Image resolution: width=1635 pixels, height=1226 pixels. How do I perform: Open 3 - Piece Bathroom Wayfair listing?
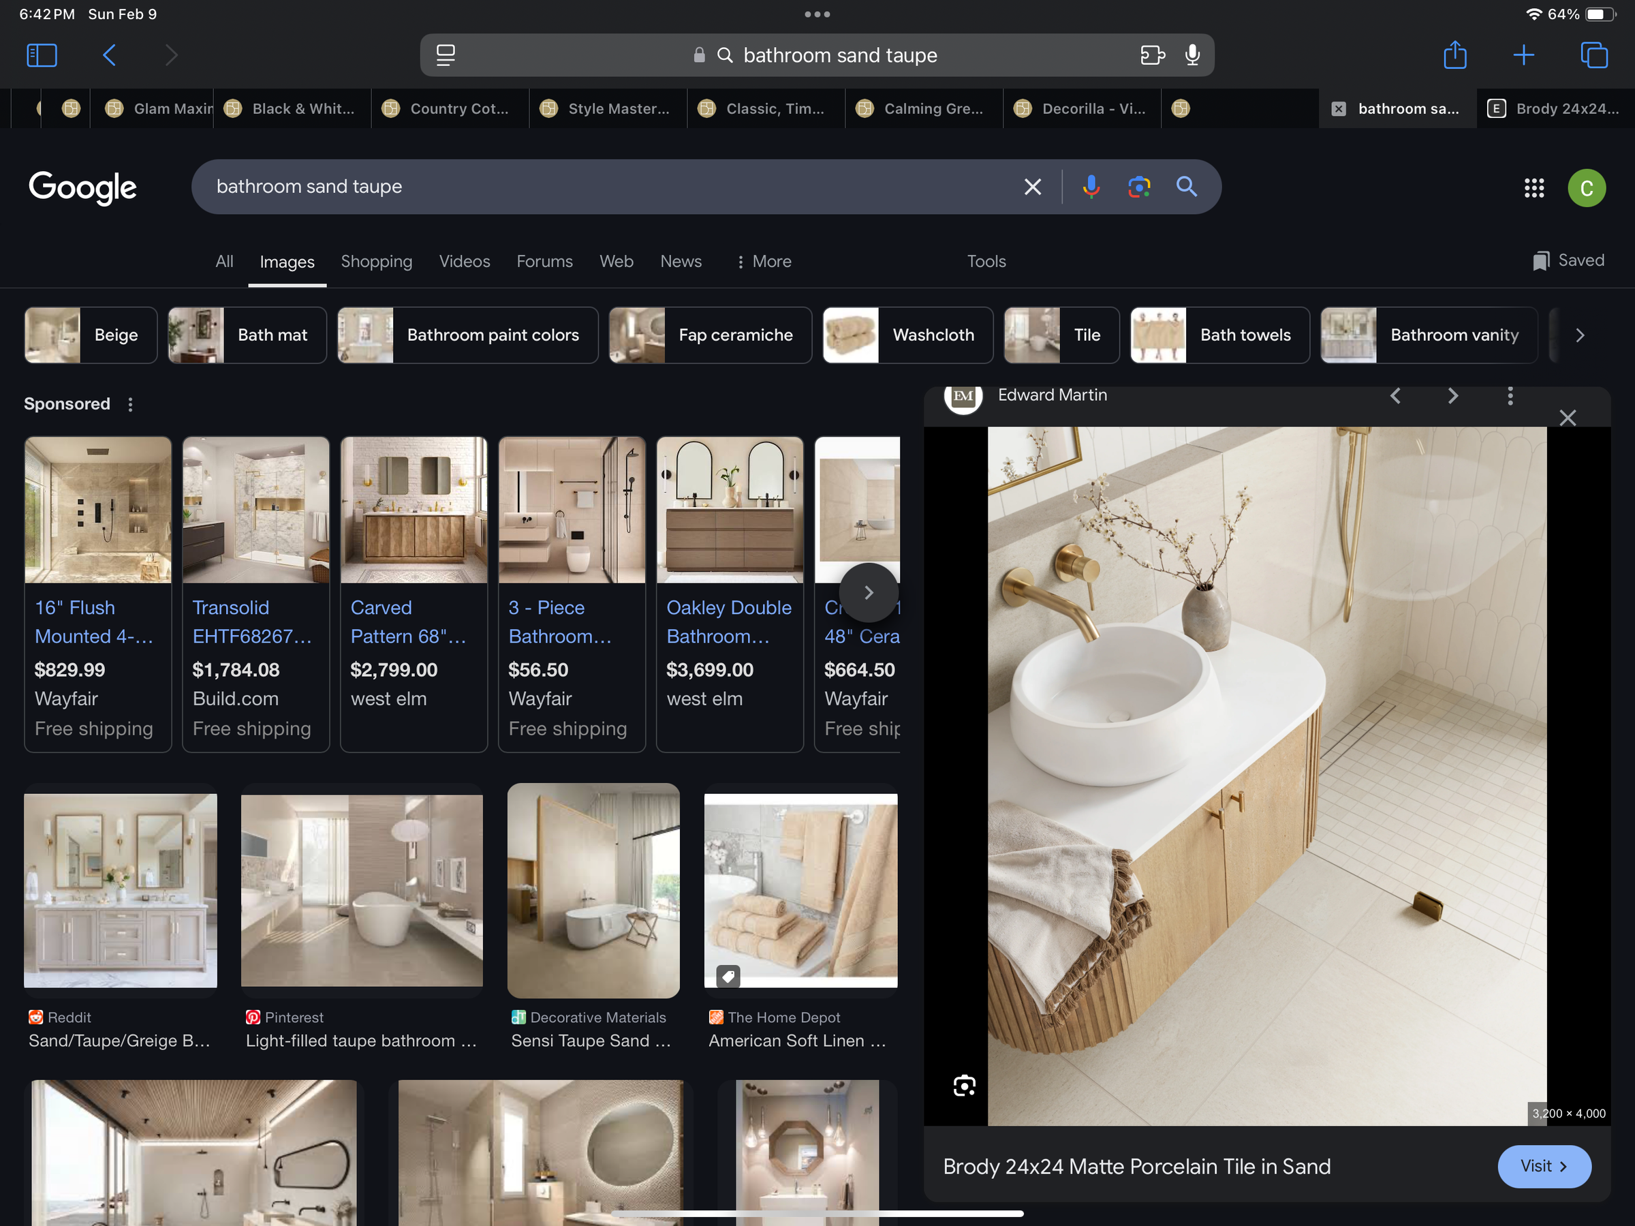point(572,594)
